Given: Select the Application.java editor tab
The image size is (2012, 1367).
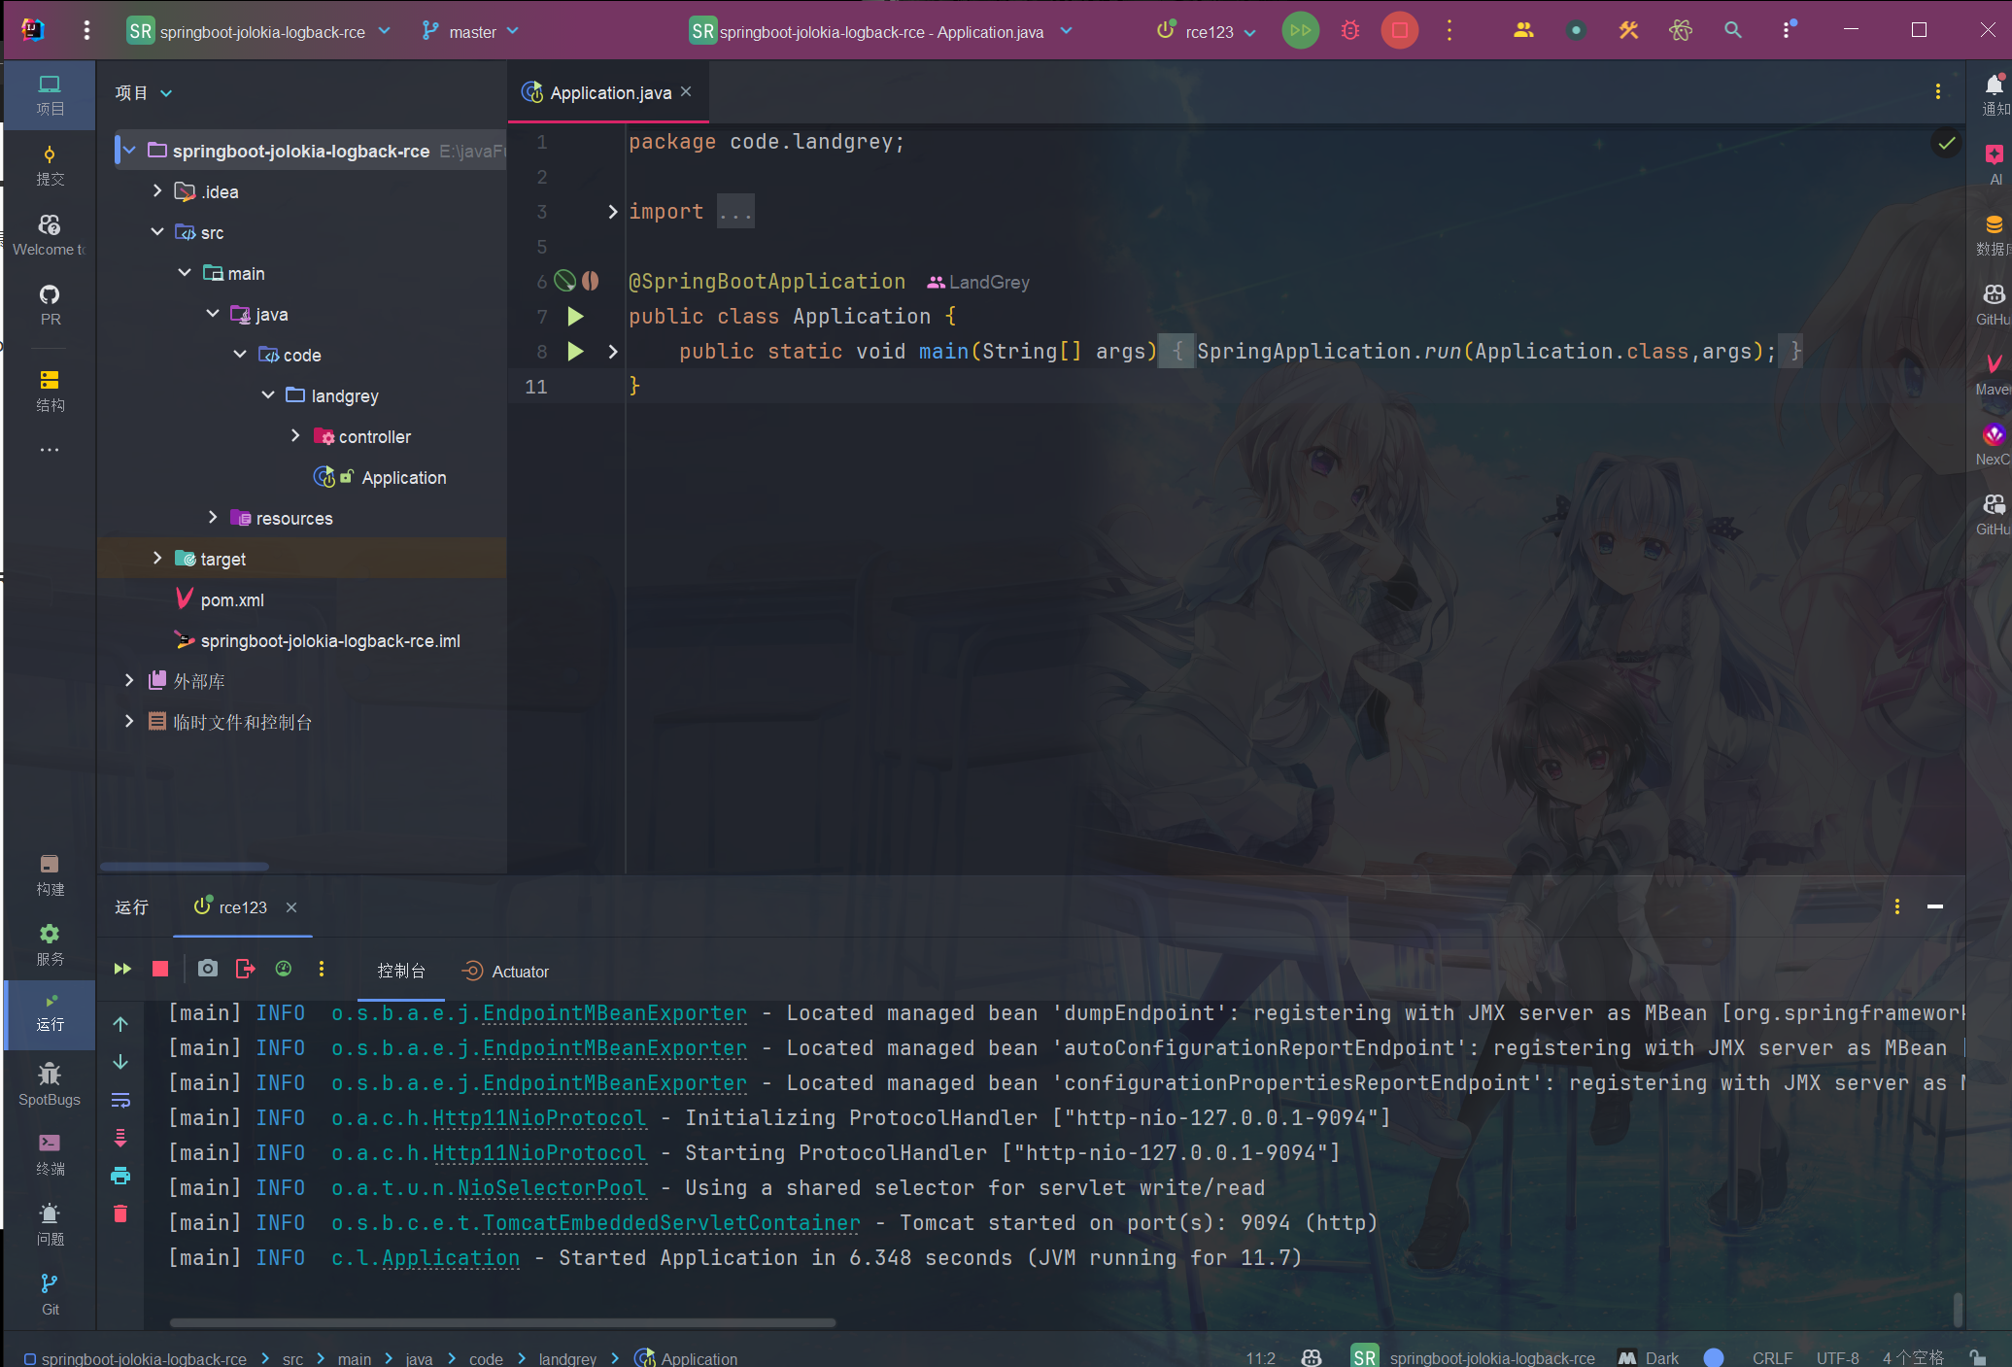Looking at the screenshot, I should [609, 92].
